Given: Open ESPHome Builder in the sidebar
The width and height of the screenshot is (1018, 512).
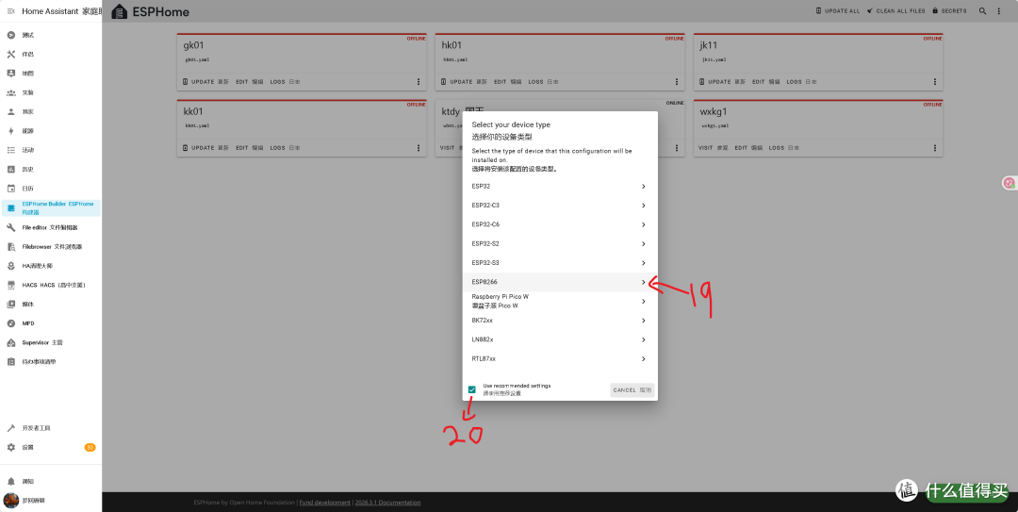Looking at the screenshot, I should [x=51, y=208].
